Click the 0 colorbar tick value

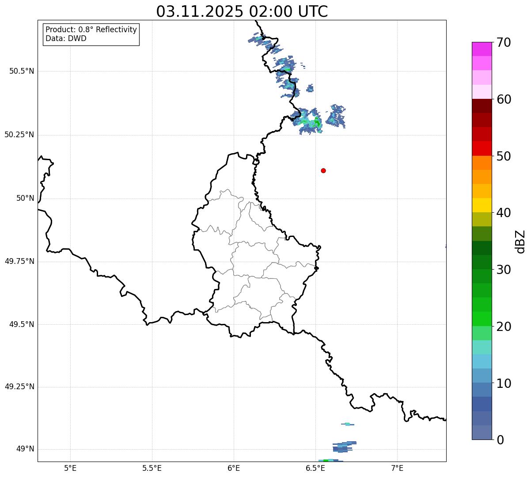[500, 440]
